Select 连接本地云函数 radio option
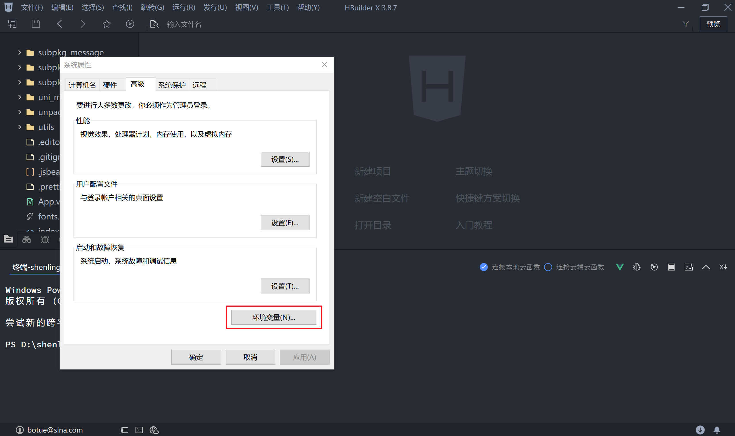Image resolution: width=735 pixels, height=436 pixels. (x=483, y=267)
